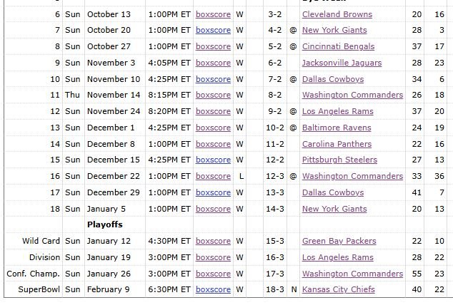Click the Pittsburgh Steelers team link
The image size is (453, 305).
click(339, 160)
